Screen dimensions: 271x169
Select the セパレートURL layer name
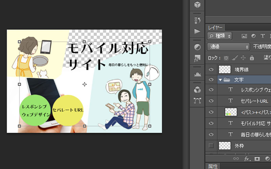point(254,101)
